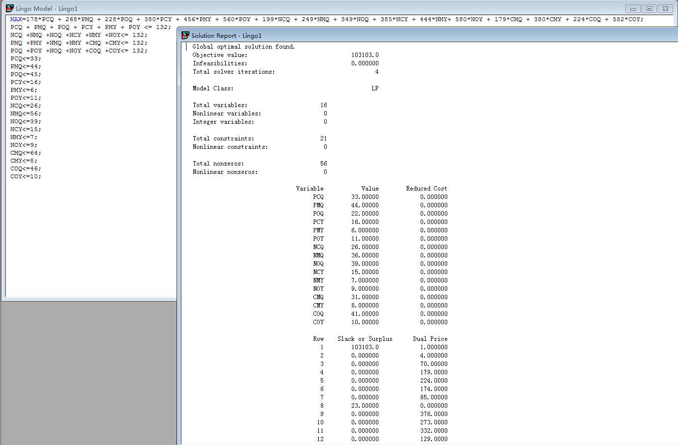Click the POY<=11; constraint
Image resolution: width=678 pixels, height=445 pixels.
[26, 98]
